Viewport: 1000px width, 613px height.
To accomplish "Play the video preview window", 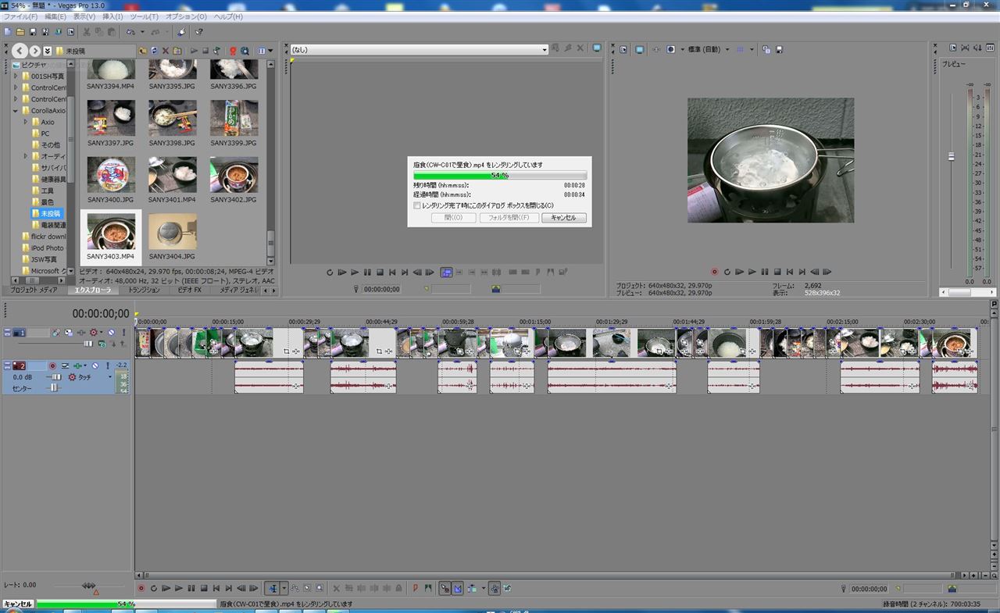I will [x=752, y=272].
